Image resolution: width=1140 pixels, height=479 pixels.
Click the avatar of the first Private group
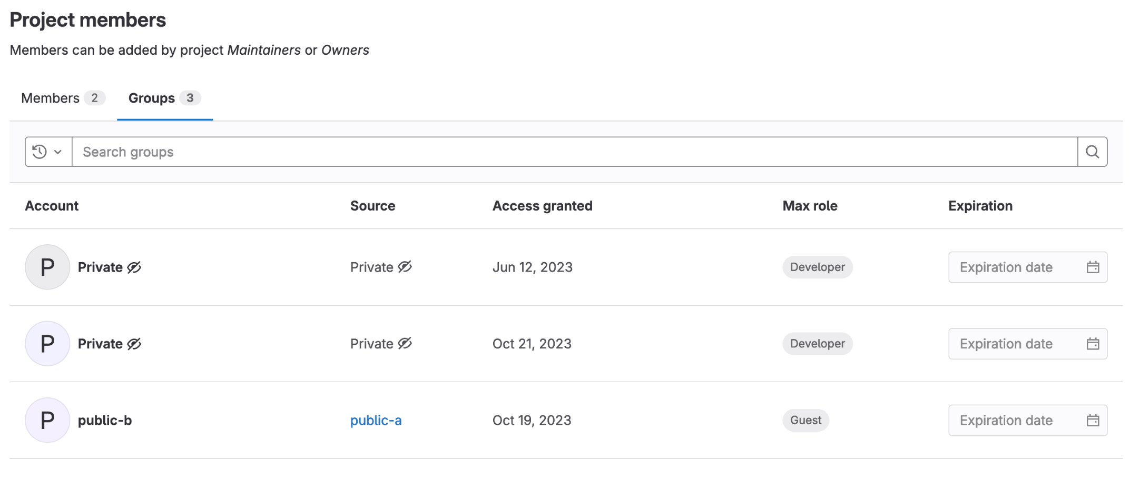[47, 267]
